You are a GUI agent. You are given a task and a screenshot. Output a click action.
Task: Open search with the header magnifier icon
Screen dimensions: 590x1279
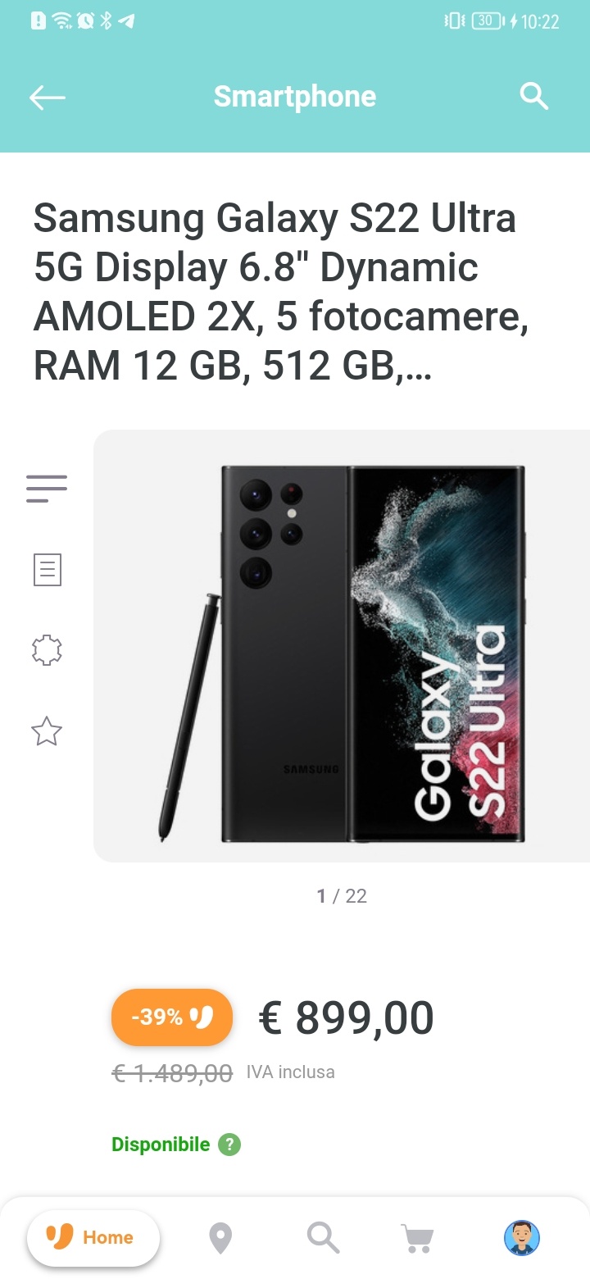(x=534, y=97)
